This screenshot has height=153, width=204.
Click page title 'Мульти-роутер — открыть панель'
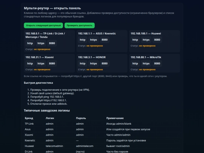52,8
